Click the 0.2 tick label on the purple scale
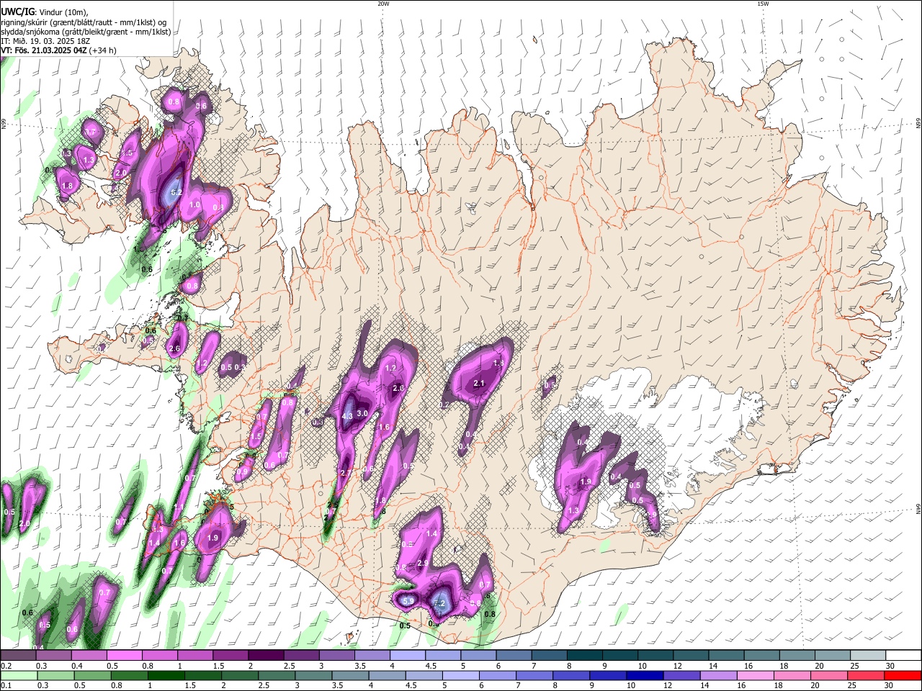Image resolution: width=922 pixels, height=691 pixels. click(6, 667)
